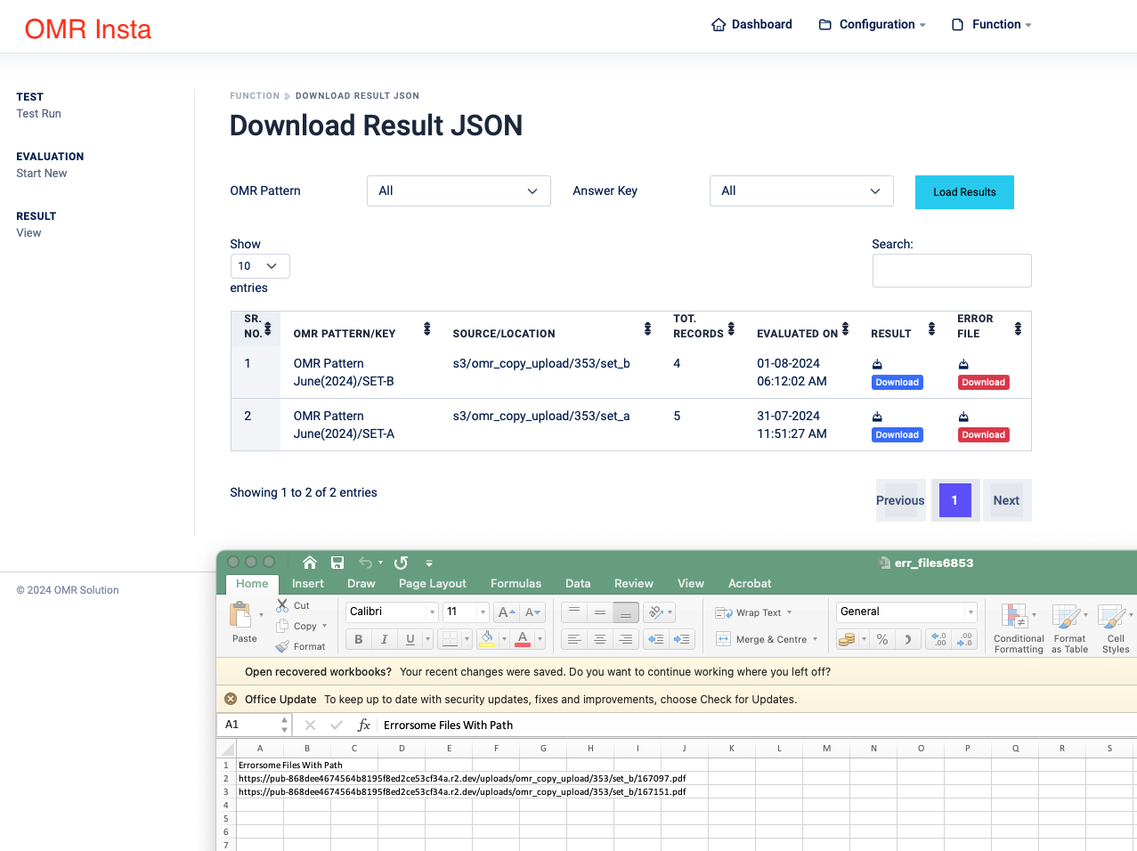
Task: Open the Configuration menu in navbar
Action: pyautogui.click(x=873, y=25)
